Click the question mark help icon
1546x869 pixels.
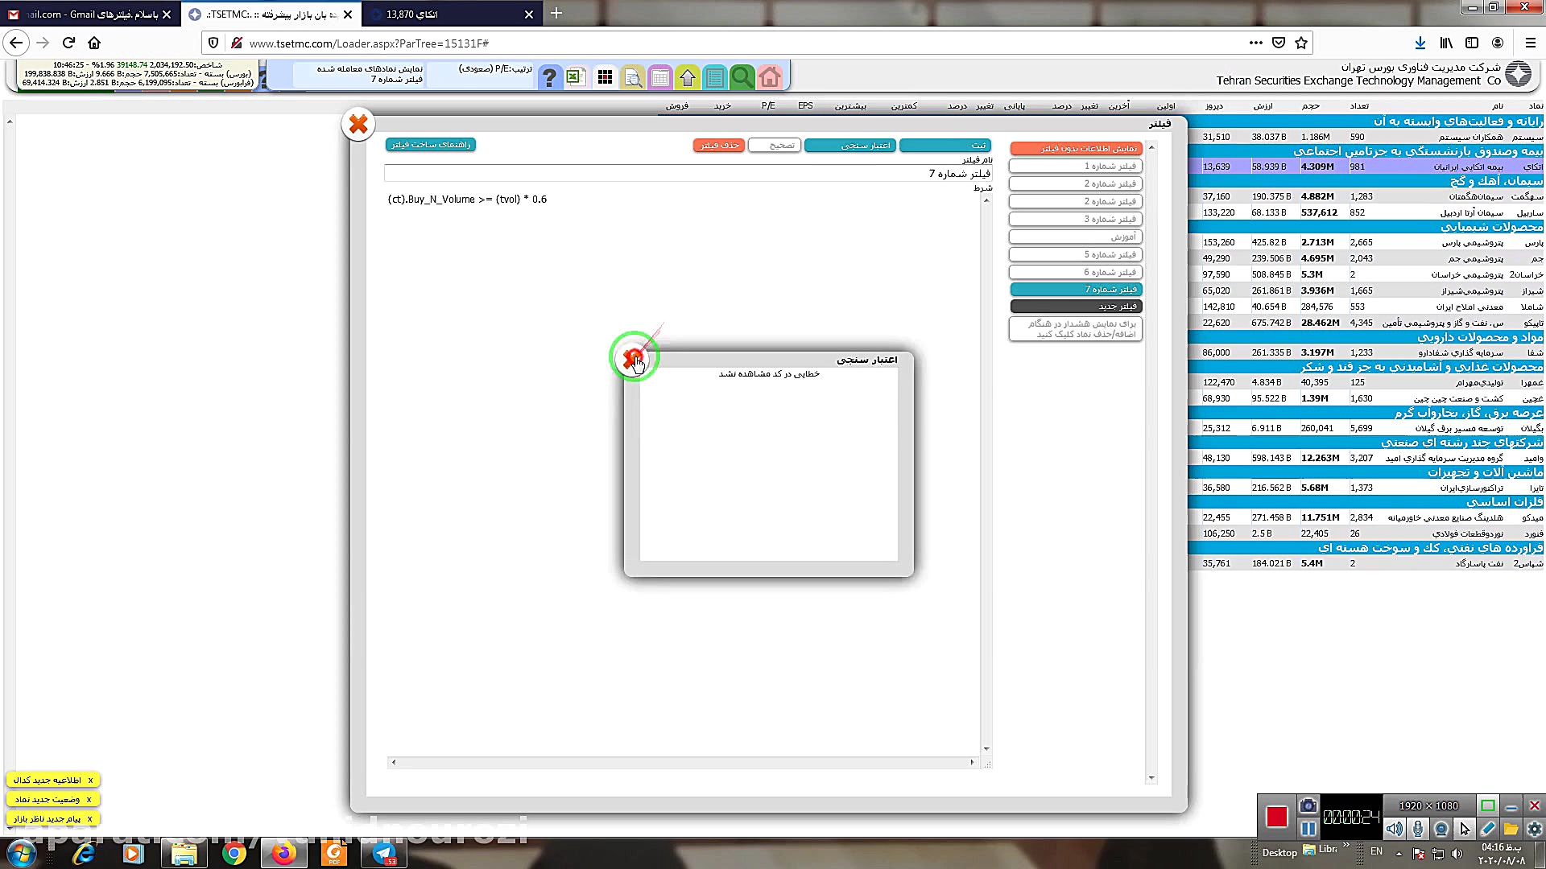pyautogui.click(x=549, y=77)
